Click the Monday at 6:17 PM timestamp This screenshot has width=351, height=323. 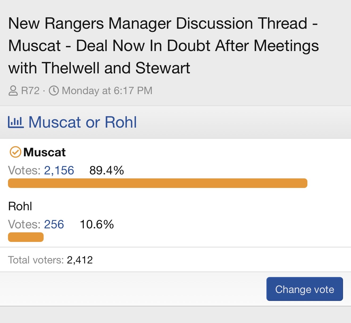(107, 91)
